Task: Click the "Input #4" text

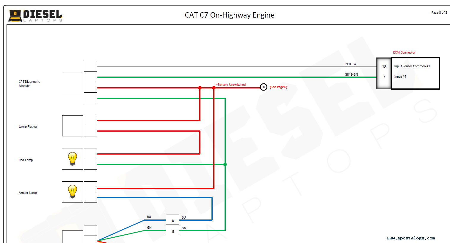Action: 400,77
